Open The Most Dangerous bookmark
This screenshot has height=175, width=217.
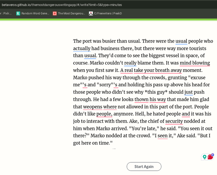point(69,13)
